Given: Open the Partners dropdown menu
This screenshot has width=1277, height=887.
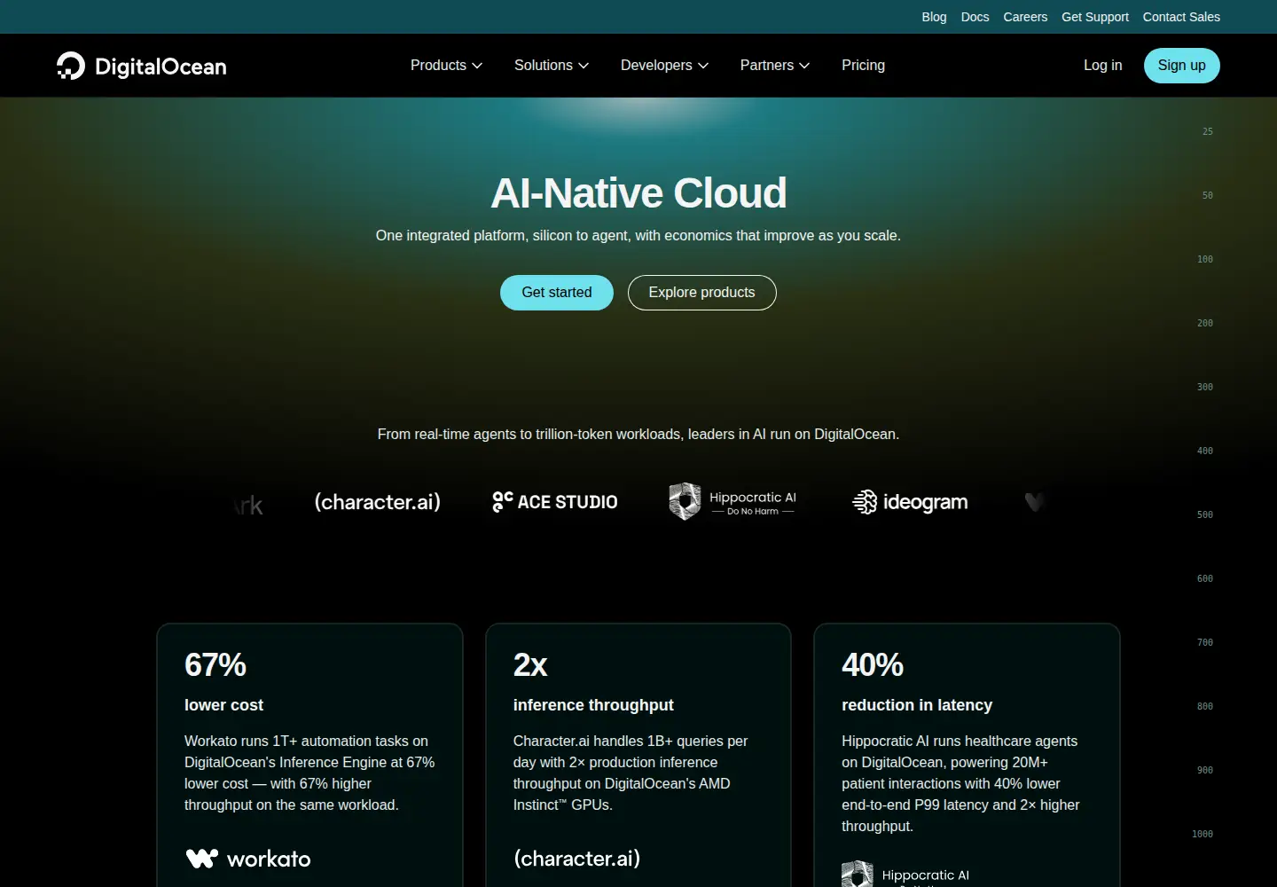Looking at the screenshot, I should point(775,66).
